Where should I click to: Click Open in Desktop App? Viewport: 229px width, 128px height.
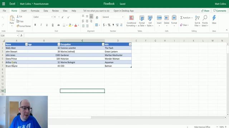coord(123,11)
